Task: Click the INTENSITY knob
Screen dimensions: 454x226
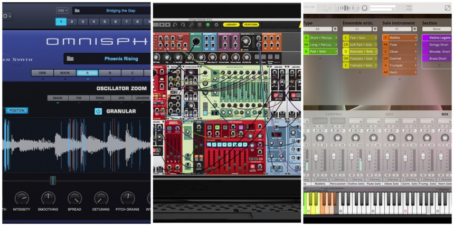Action: 22,198
